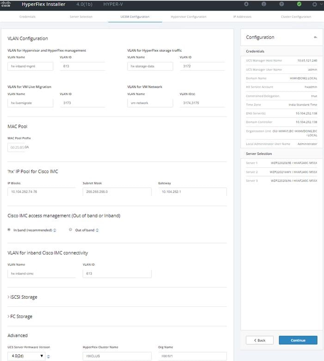Edit Subnet Mask field 255.255.255.0
Viewport: 324px width, 361px height.
[117, 191]
